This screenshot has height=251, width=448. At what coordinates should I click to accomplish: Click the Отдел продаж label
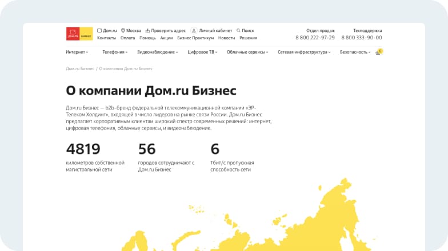coord(320,31)
